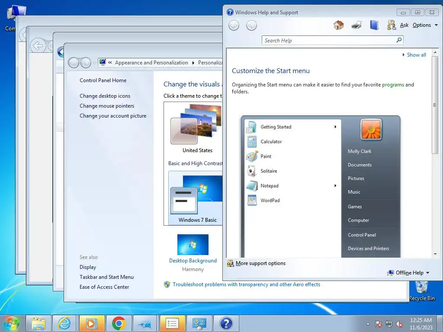Click Action Center flag tray icon
This screenshot has height=332, width=443.
click(x=379, y=324)
